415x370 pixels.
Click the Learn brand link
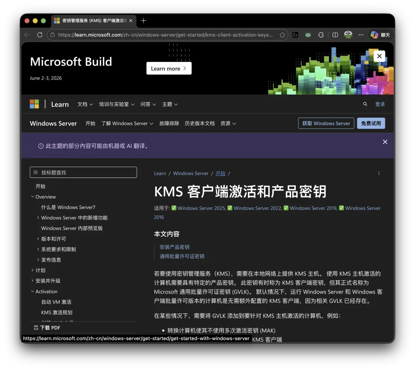[x=60, y=104]
